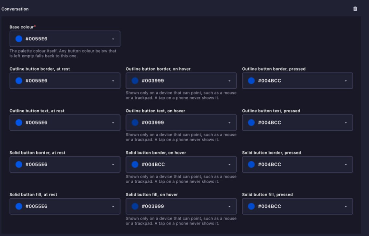Expand Outline button border, pressed dropdown
Viewport: 369px width, 236px height.
click(346, 81)
